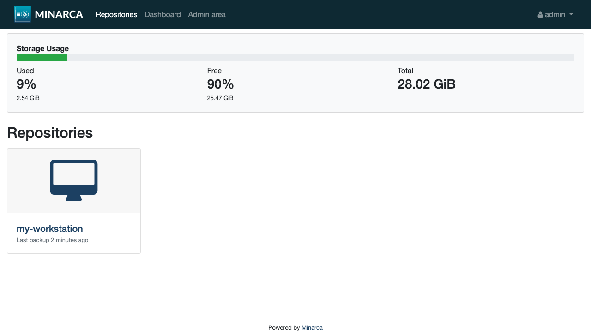591x332 pixels.
Task: Open the my-workstation repository link
Action: (50, 229)
